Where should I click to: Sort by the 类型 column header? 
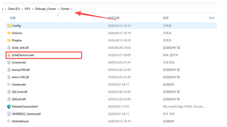(165, 18)
